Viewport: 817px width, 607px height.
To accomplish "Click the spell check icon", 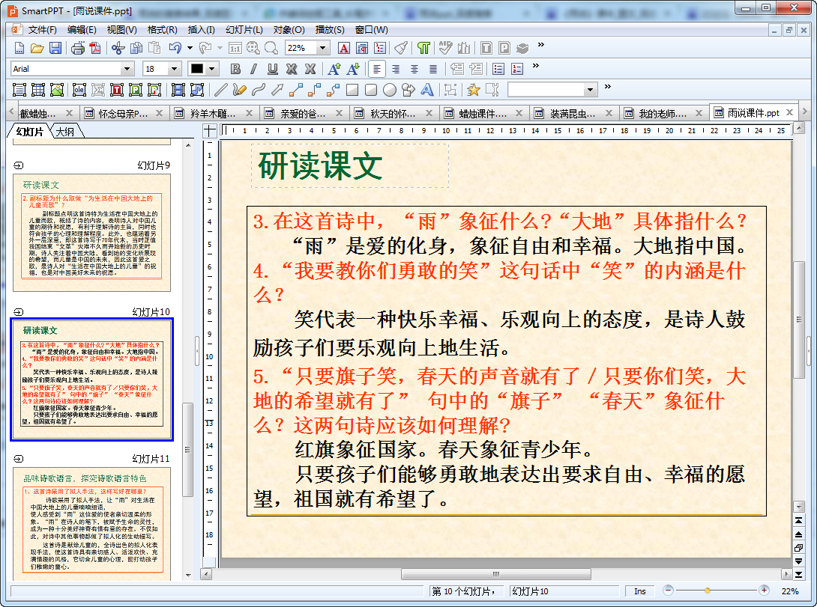I will (445, 48).
